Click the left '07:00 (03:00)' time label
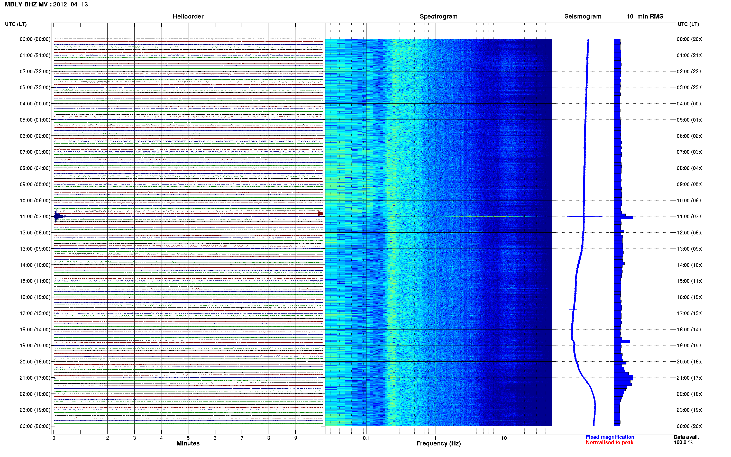 tap(35, 152)
